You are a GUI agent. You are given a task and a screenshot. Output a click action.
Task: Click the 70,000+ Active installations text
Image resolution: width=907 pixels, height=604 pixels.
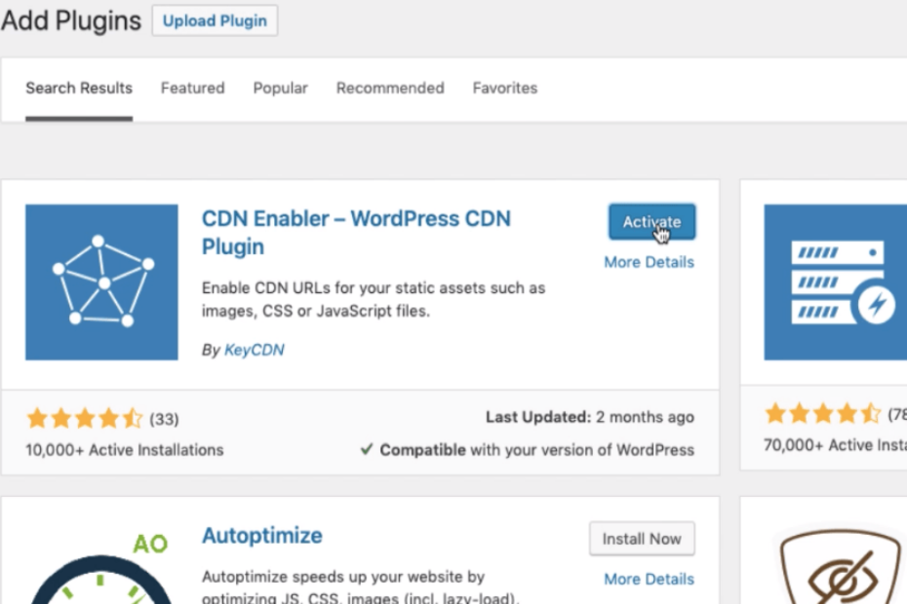(835, 445)
